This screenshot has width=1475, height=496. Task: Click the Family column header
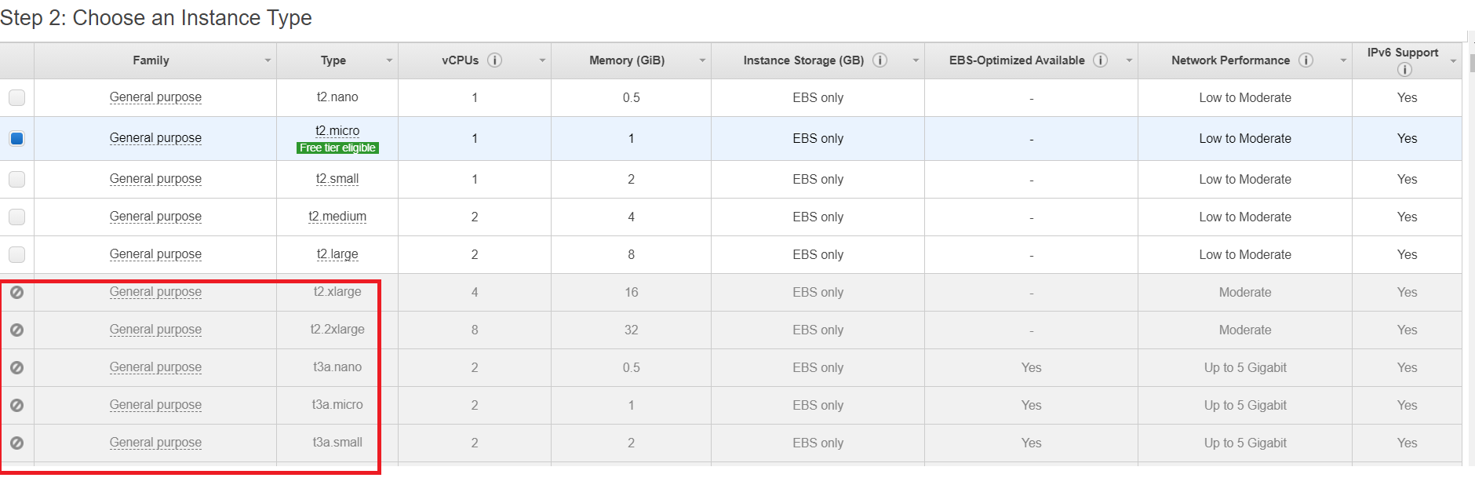151,60
